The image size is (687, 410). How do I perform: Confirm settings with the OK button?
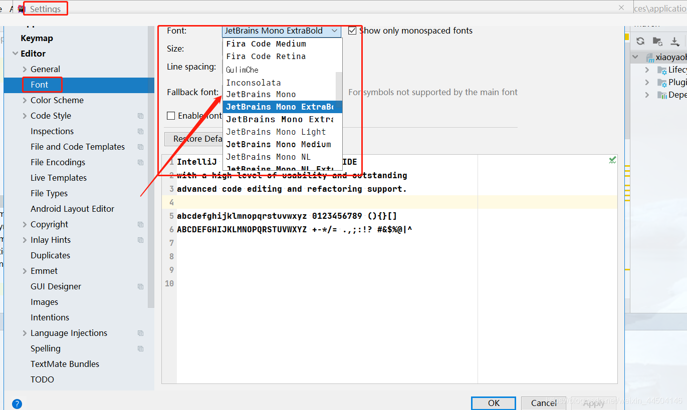click(494, 403)
